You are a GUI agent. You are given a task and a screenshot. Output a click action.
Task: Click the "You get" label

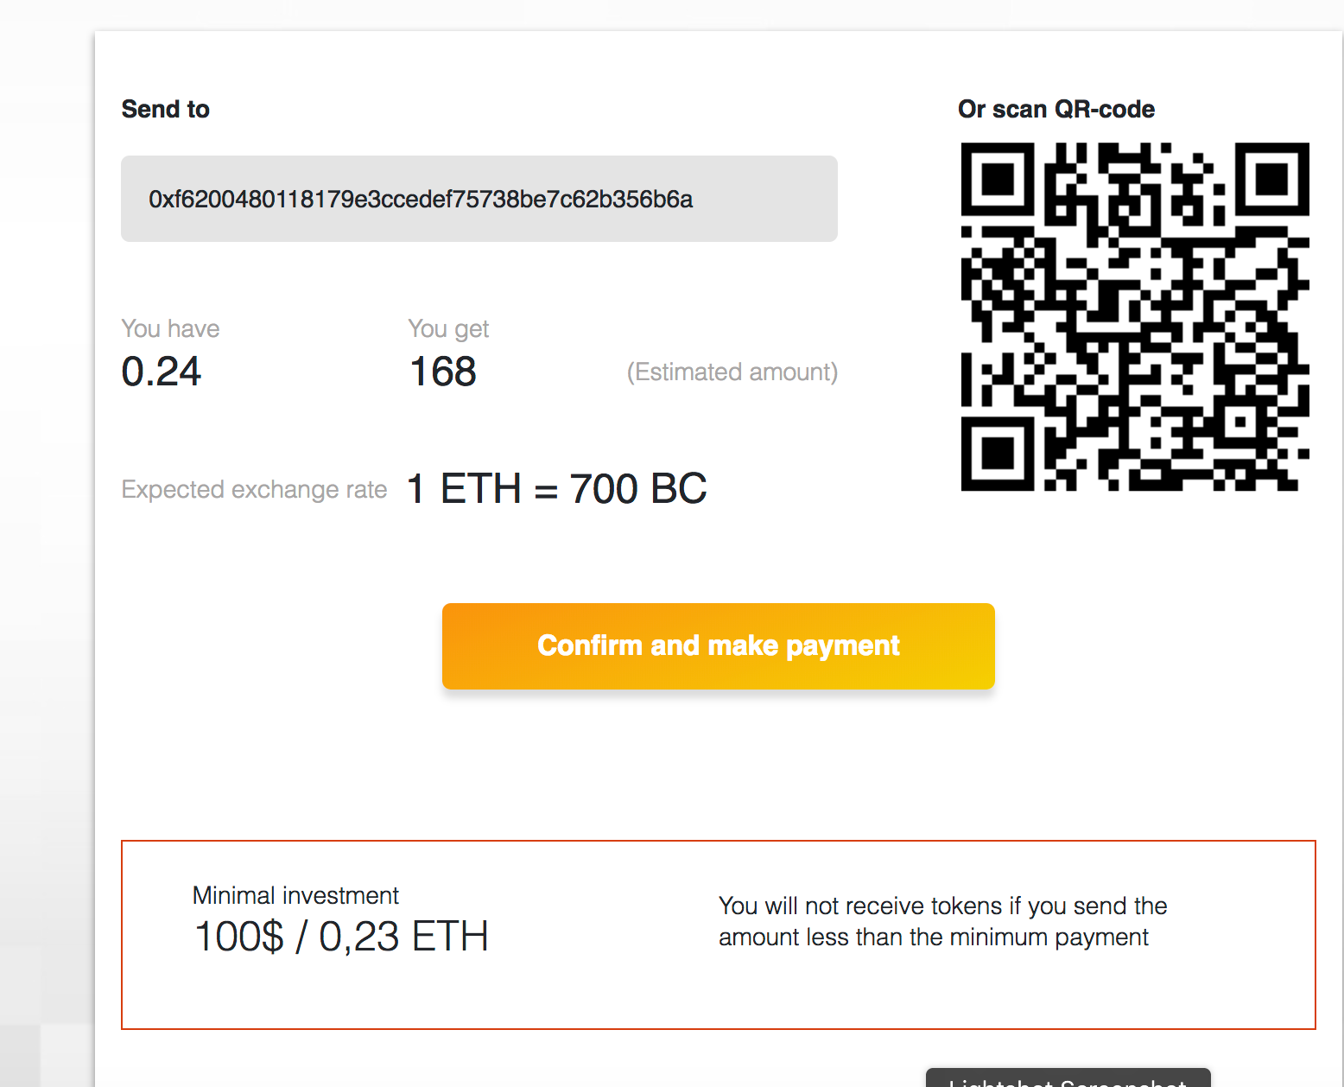click(448, 328)
